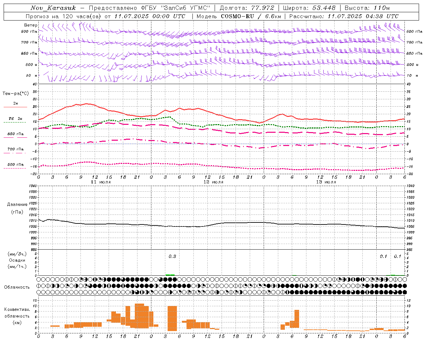
Task: Click the Тем-ра(°C) temperature panel label
Action: [16, 94]
